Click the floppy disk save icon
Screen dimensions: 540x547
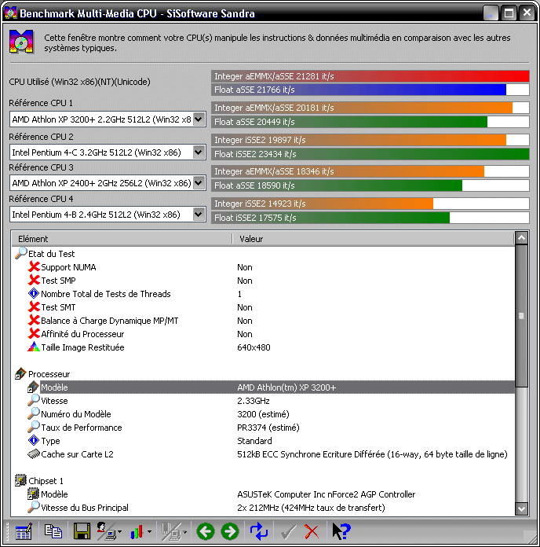click(x=81, y=532)
